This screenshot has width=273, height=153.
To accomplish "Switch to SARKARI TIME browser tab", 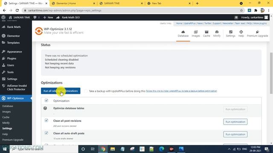I will [x=121, y=3].
